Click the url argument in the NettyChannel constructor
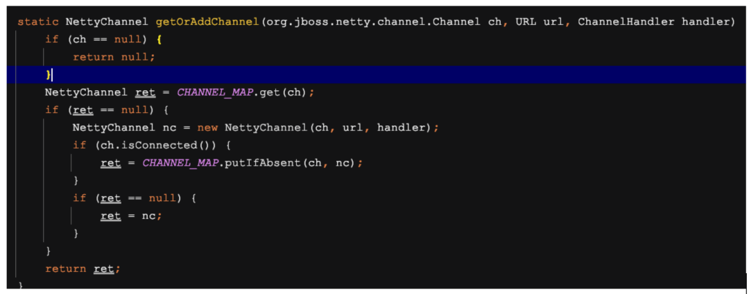749x294 pixels. [353, 128]
